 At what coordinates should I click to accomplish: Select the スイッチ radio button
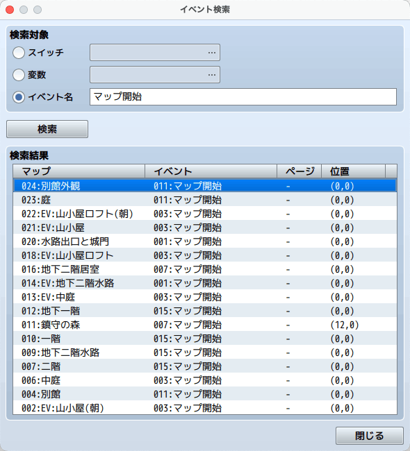point(19,53)
